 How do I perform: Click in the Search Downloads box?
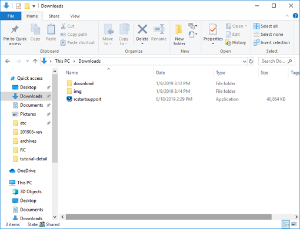point(276,61)
